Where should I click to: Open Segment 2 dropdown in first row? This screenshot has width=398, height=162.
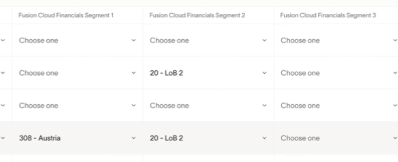click(x=209, y=40)
